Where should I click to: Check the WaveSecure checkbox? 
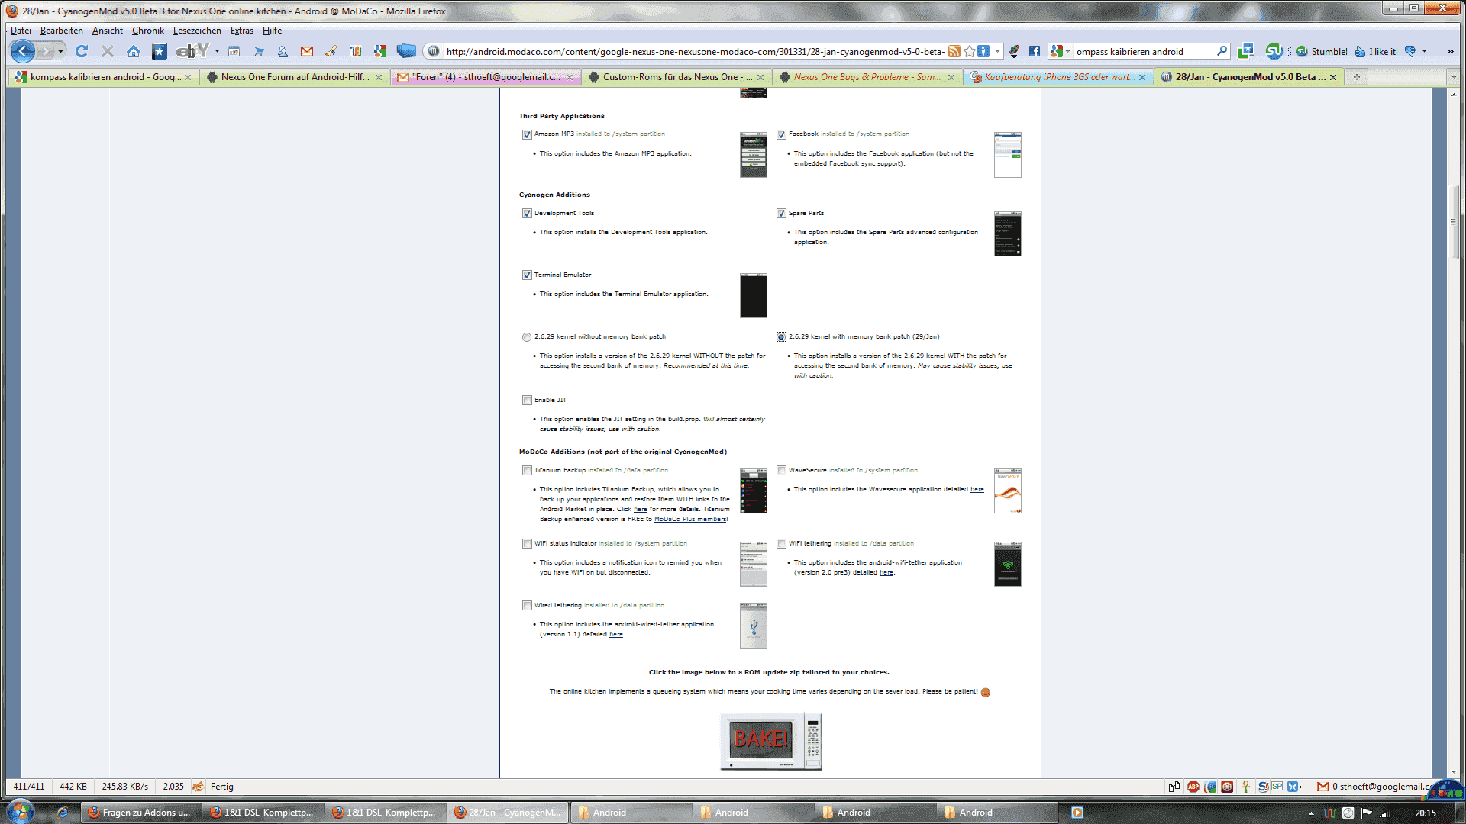[x=781, y=471]
